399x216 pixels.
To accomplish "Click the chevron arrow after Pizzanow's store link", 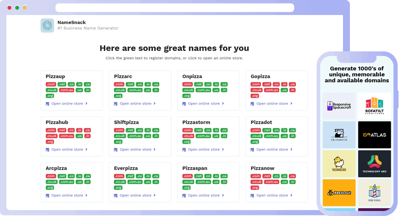I will [292, 196].
